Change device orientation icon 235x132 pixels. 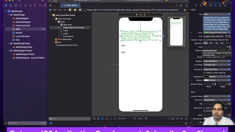point(106,118)
